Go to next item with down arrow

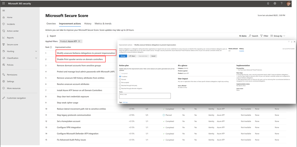292,42
